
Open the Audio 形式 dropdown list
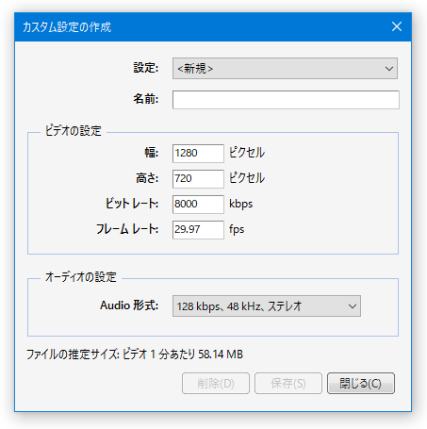click(267, 305)
